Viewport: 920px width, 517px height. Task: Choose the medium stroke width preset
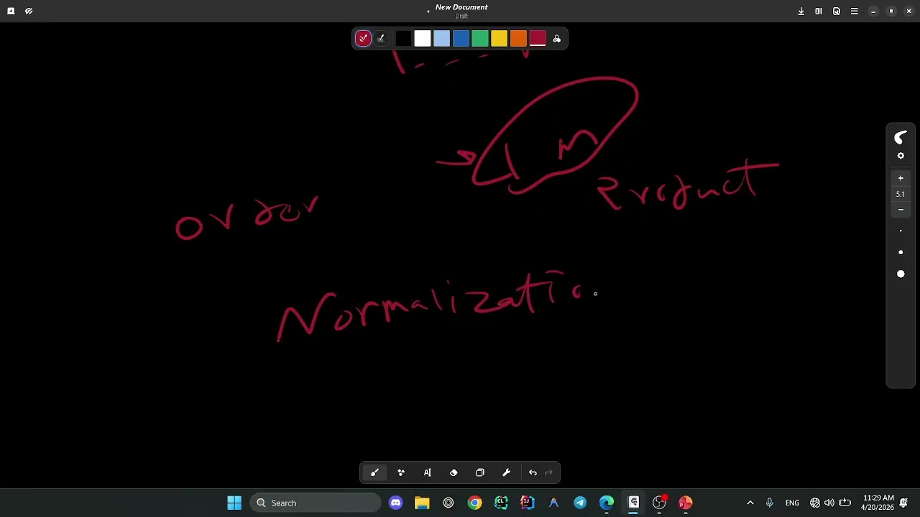coord(901,253)
